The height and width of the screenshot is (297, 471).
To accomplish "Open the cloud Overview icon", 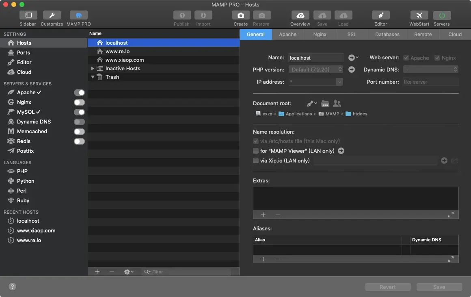I will point(300,15).
